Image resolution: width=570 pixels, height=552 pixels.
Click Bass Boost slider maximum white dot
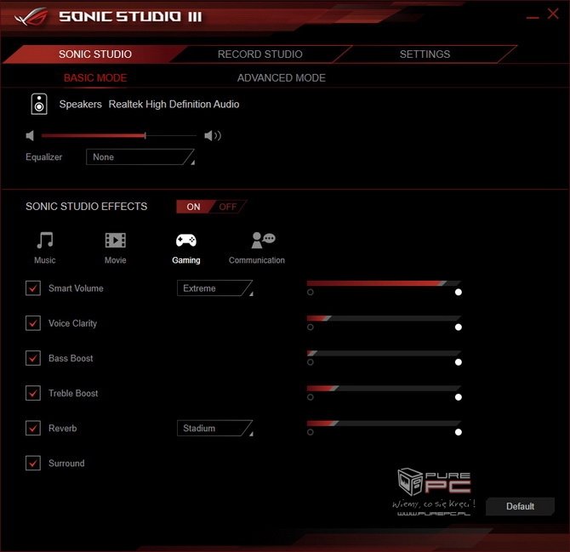pos(459,362)
